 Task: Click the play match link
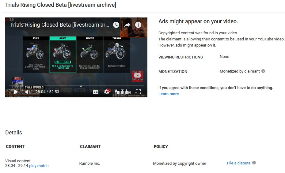[x=39, y=166]
